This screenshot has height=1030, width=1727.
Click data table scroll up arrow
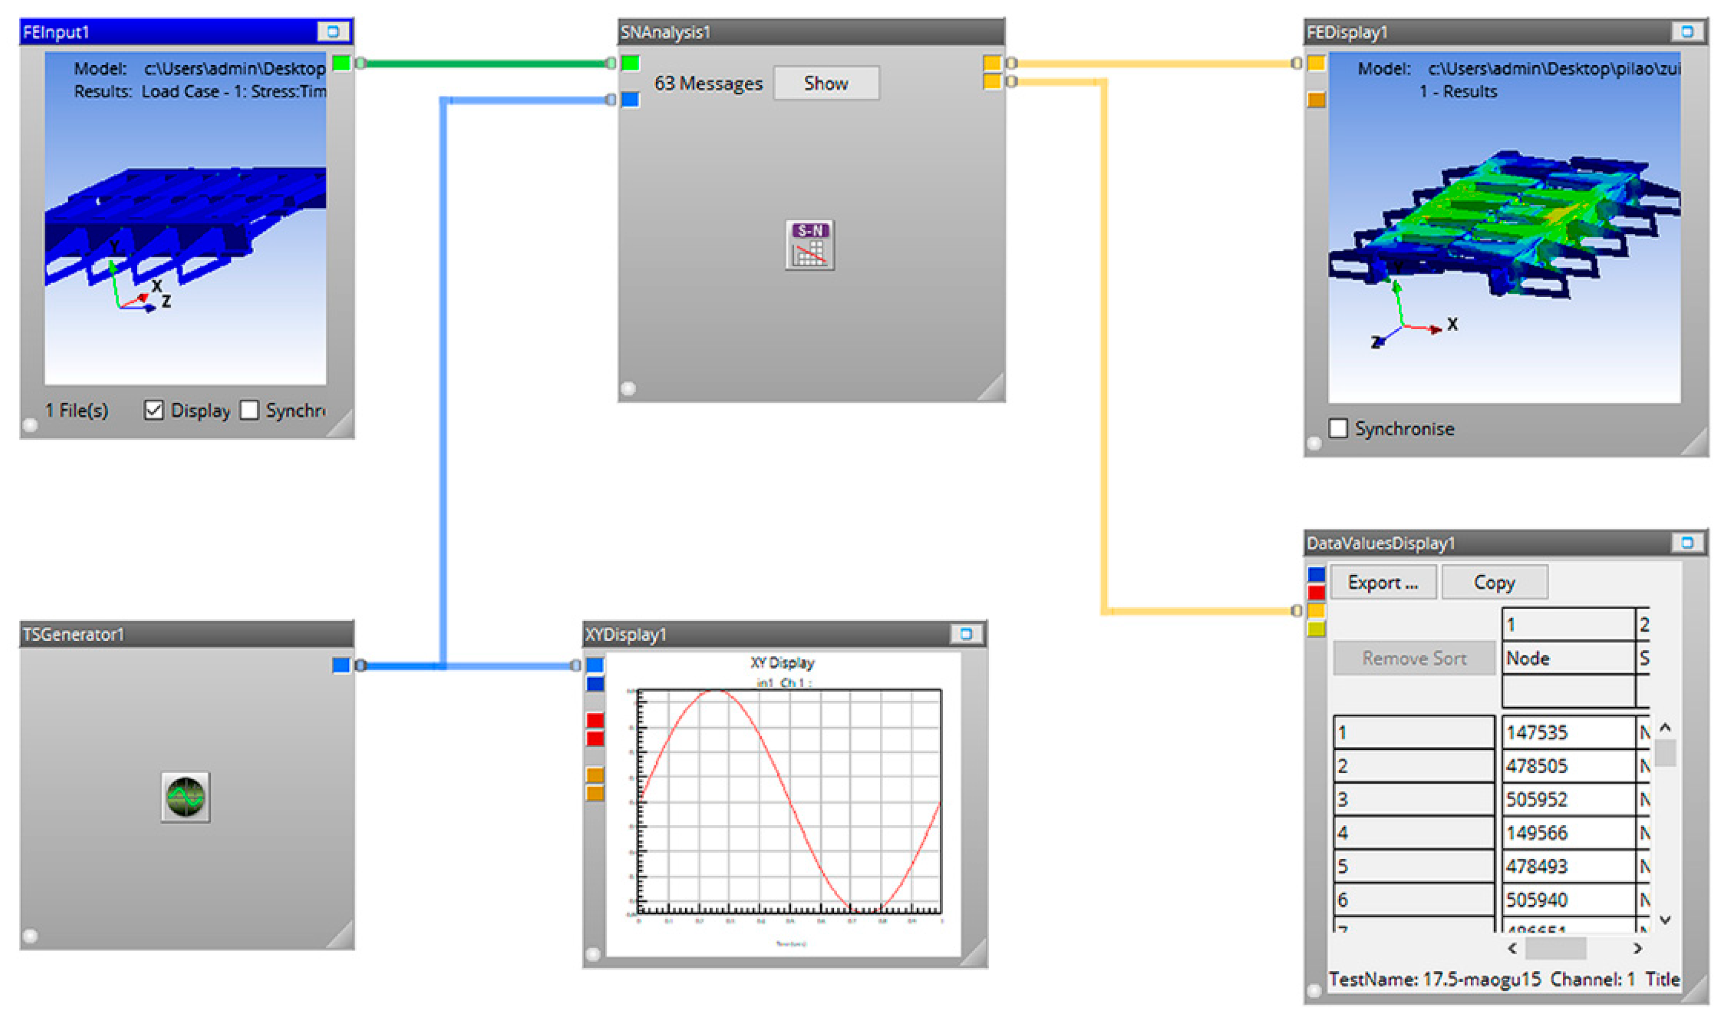1665,728
